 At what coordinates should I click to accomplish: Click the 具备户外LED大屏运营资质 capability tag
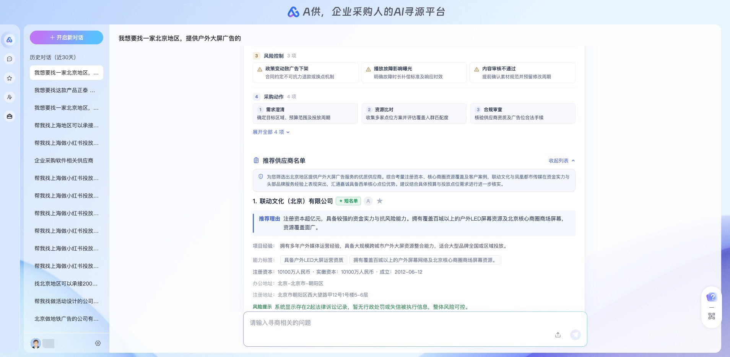[x=314, y=260]
